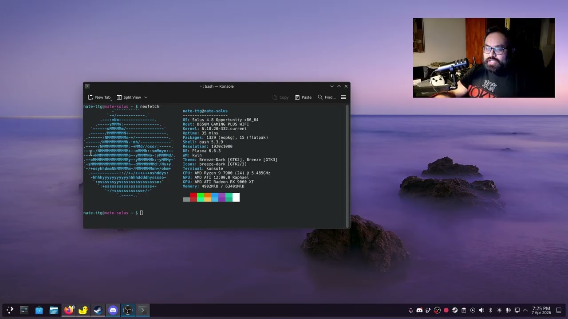568x319 pixels.
Task: Click the 'Resolution: 1920x1080' line
Action: click(208, 146)
